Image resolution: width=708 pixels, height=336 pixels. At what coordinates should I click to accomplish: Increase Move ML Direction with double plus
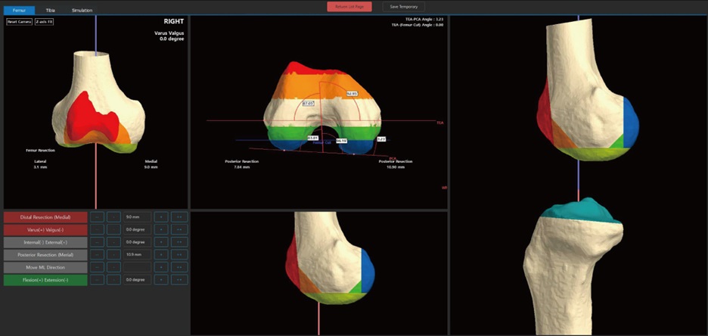pyautogui.click(x=179, y=267)
